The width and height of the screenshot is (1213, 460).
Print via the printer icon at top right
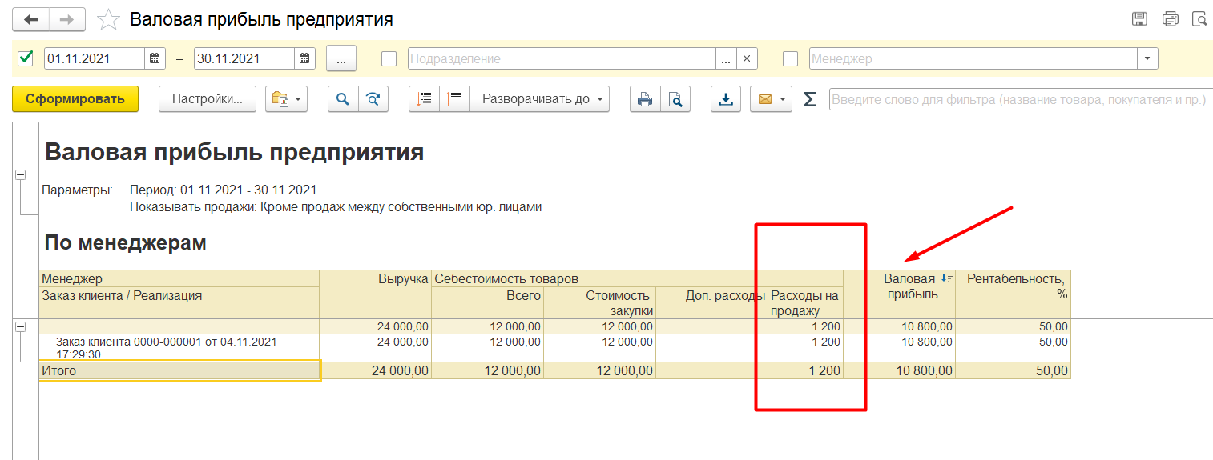point(1171,18)
